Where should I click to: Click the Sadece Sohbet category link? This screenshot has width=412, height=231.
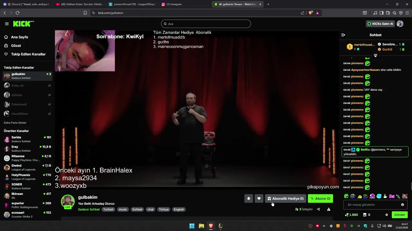pyautogui.click(x=89, y=210)
